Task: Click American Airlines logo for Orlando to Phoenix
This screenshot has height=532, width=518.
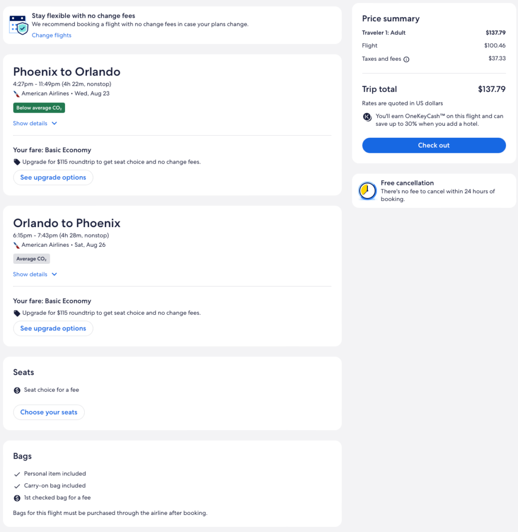Action: pos(17,245)
